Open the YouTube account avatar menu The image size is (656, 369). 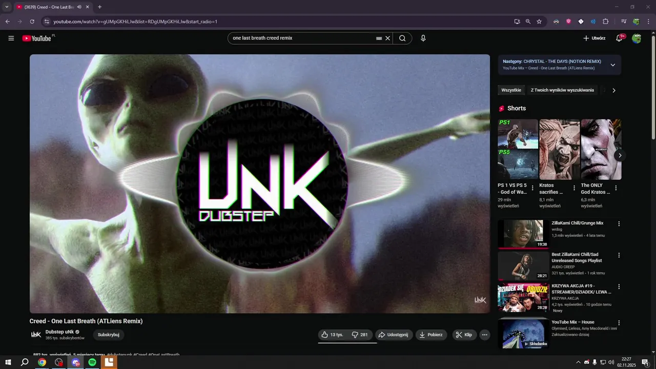(637, 38)
